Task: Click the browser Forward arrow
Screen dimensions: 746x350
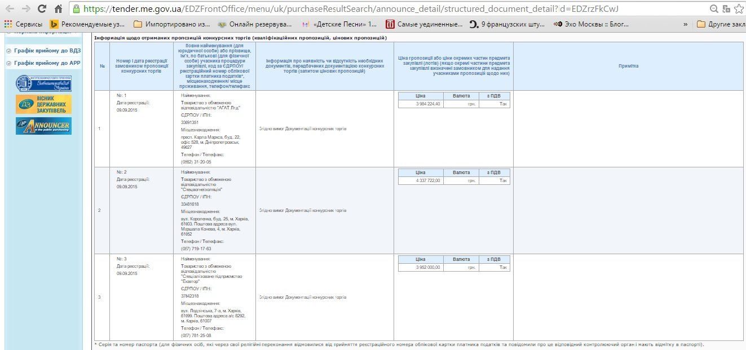Action: click(26, 9)
